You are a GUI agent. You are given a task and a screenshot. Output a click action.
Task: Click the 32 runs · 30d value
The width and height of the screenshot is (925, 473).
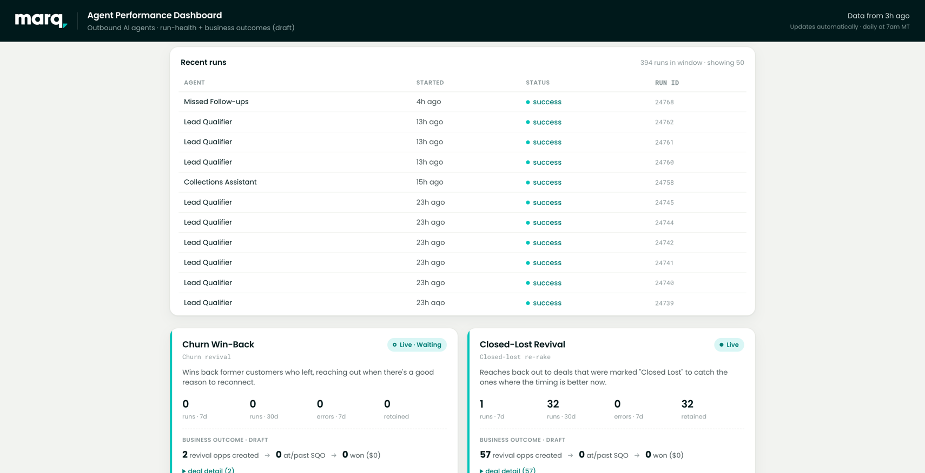point(553,404)
